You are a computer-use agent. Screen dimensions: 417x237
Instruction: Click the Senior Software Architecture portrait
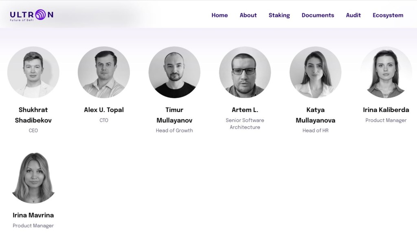245,72
